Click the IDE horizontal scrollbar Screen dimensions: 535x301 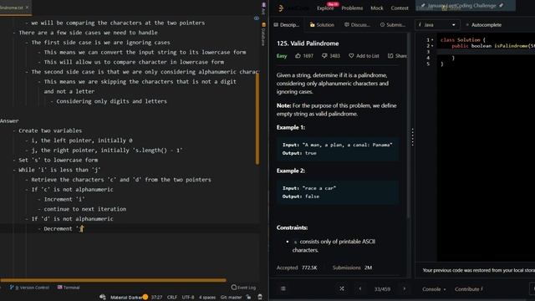[114, 280]
